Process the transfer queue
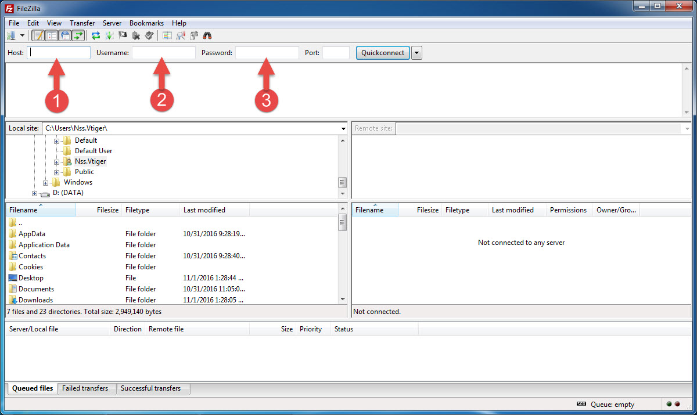The height and width of the screenshot is (415, 697). point(109,35)
